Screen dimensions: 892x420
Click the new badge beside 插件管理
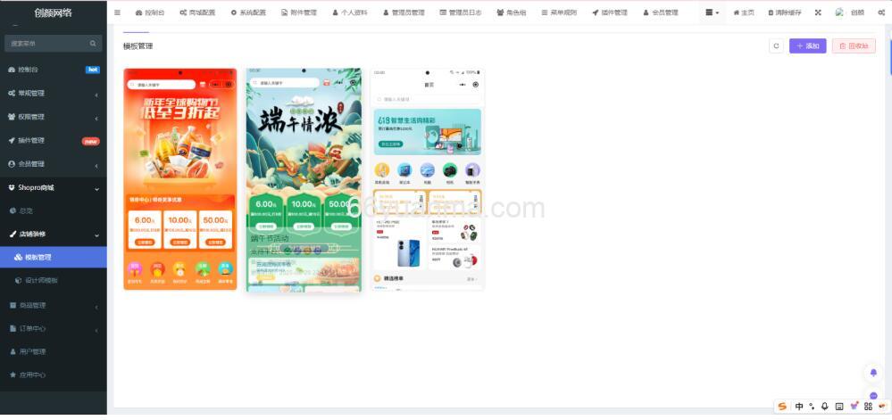pos(91,141)
